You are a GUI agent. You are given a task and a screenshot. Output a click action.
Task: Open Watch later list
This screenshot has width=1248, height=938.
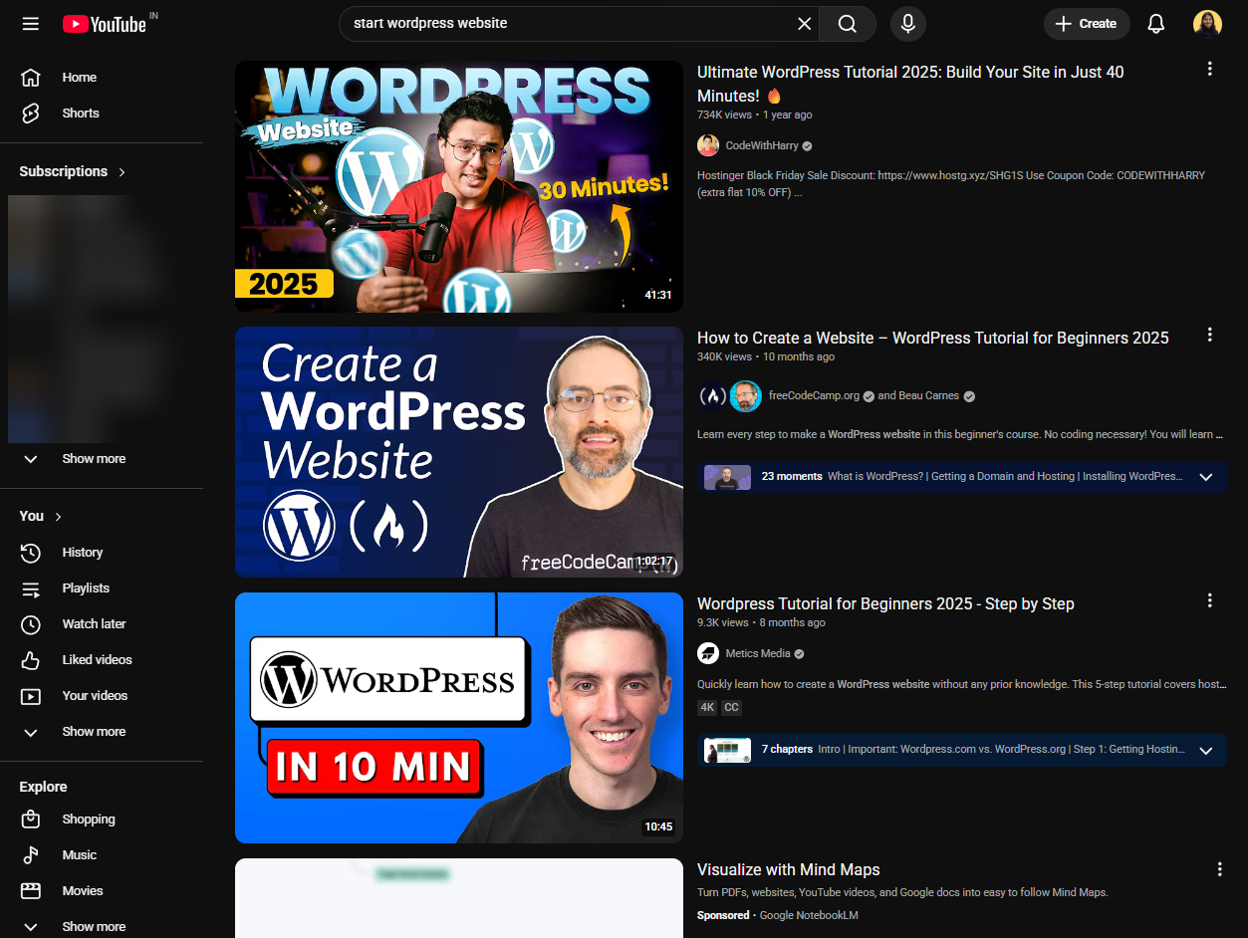[x=94, y=624]
